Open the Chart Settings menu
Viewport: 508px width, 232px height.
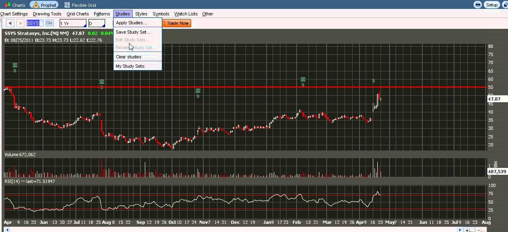pos(14,14)
